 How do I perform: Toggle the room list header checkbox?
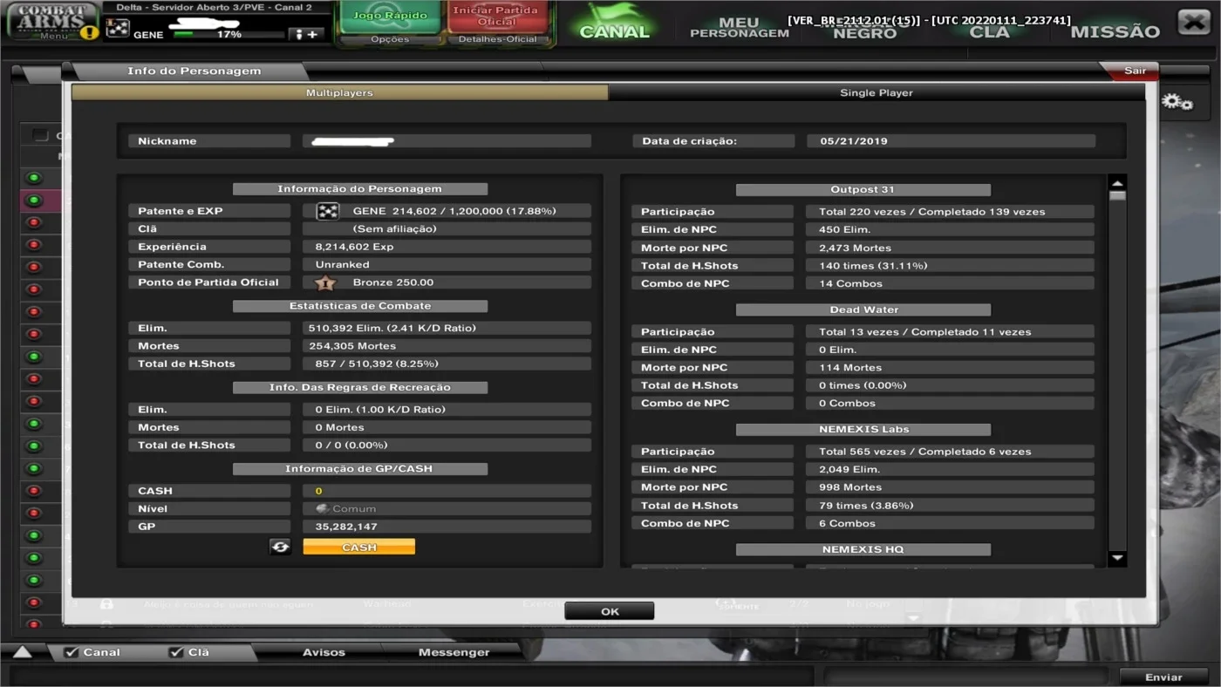tap(40, 135)
